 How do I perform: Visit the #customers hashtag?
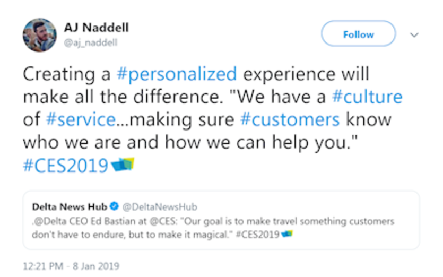(290, 120)
